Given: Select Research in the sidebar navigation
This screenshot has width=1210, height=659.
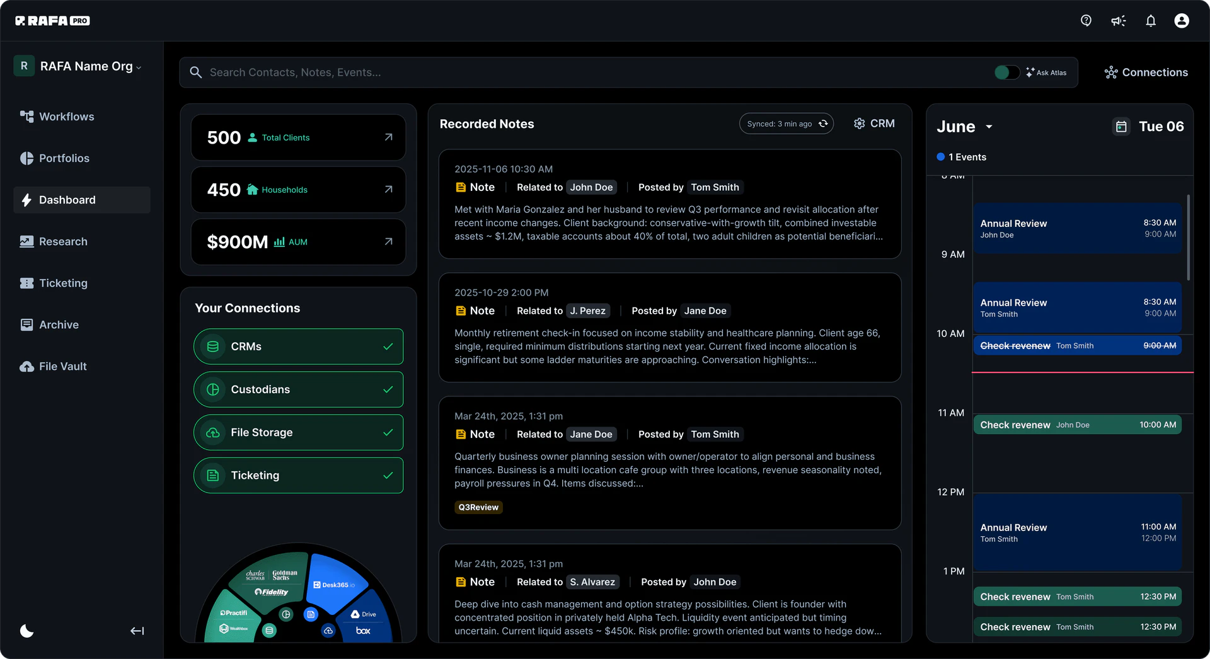Looking at the screenshot, I should point(62,241).
